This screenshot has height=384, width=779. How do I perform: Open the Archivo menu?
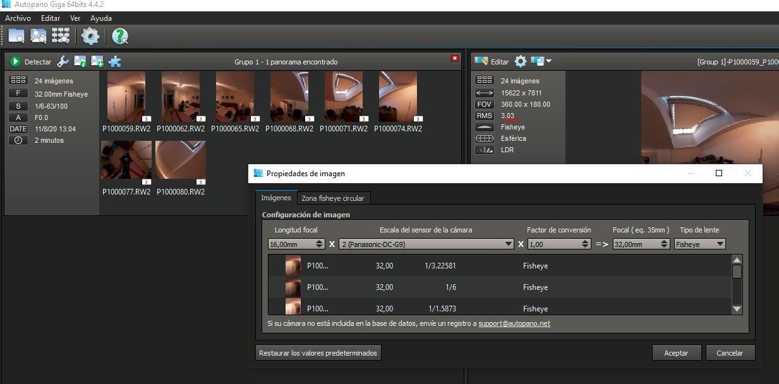click(x=18, y=18)
